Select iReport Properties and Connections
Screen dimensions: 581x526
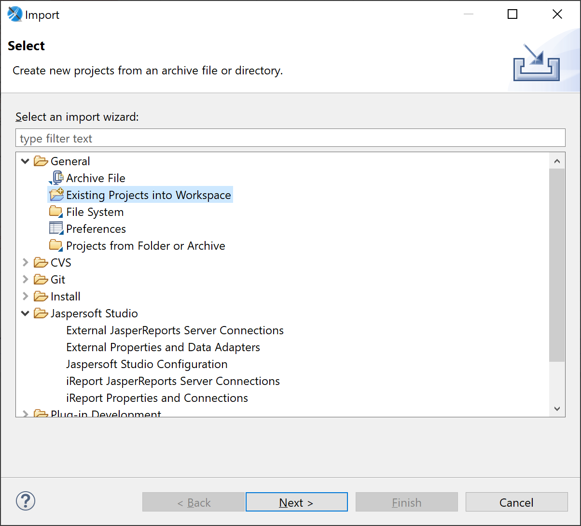[x=157, y=398]
